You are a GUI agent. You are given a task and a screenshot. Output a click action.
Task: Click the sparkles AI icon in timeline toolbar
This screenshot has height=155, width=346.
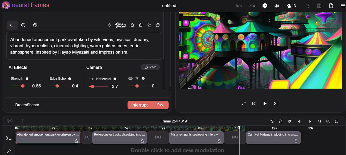coord(272,121)
